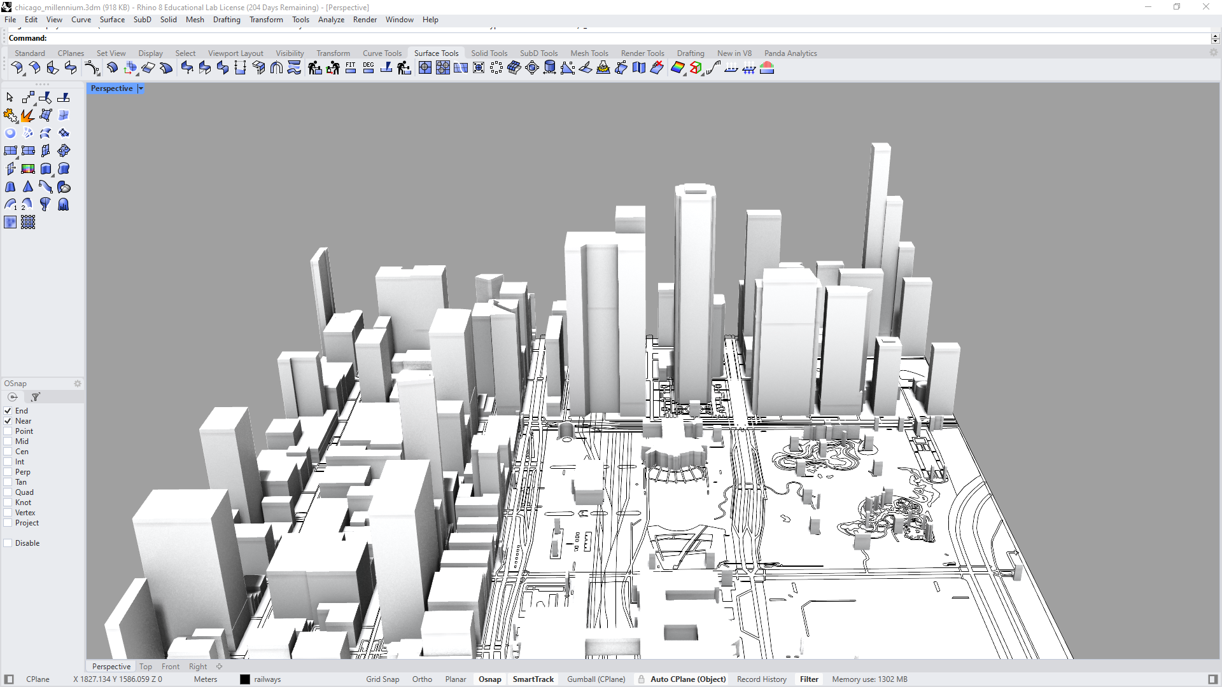The width and height of the screenshot is (1222, 687).
Task: Click the FIT surface rebuild icon
Action: click(351, 67)
